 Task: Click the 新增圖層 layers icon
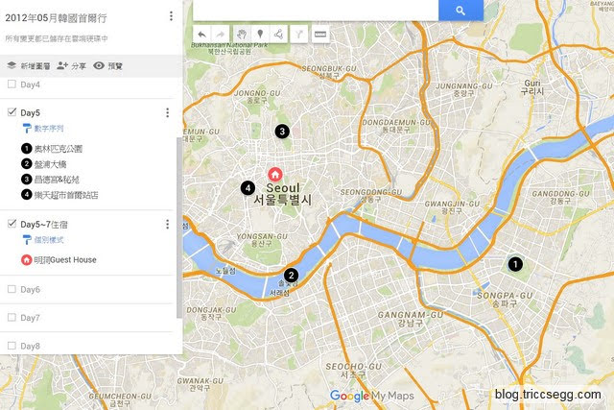(x=12, y=65)
